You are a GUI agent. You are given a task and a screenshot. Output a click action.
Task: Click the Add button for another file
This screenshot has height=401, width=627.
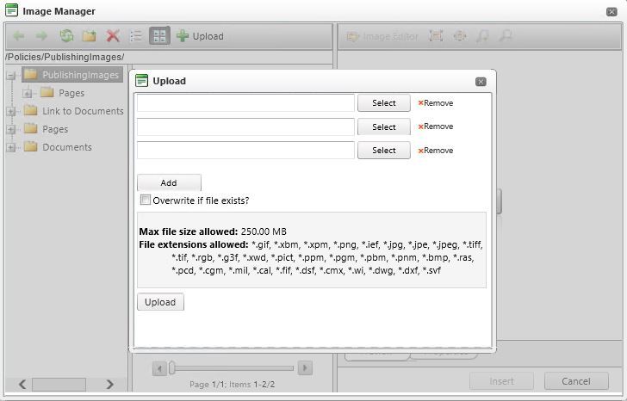tap(169, 183)
